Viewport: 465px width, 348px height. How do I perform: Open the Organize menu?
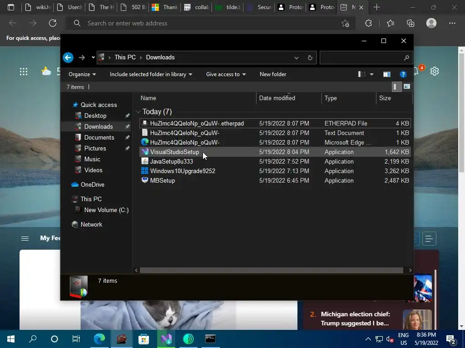click(82, 74)
